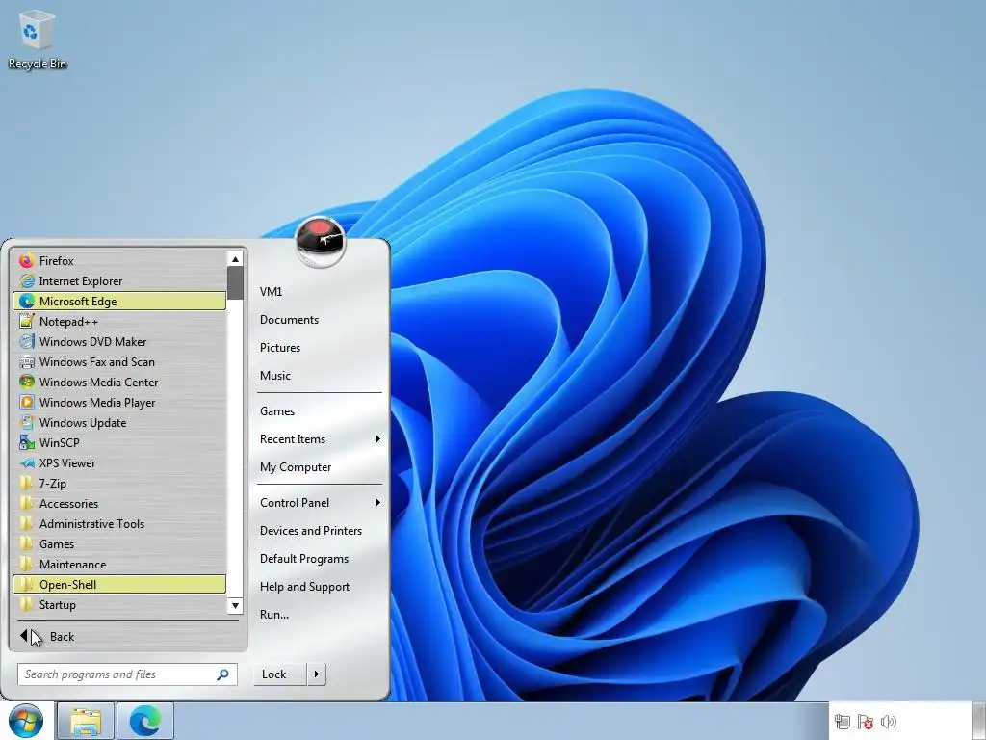986x740 pixels.
Task: Open the shutdown options arrow beside Lock
Action: (x=316, y=674)
